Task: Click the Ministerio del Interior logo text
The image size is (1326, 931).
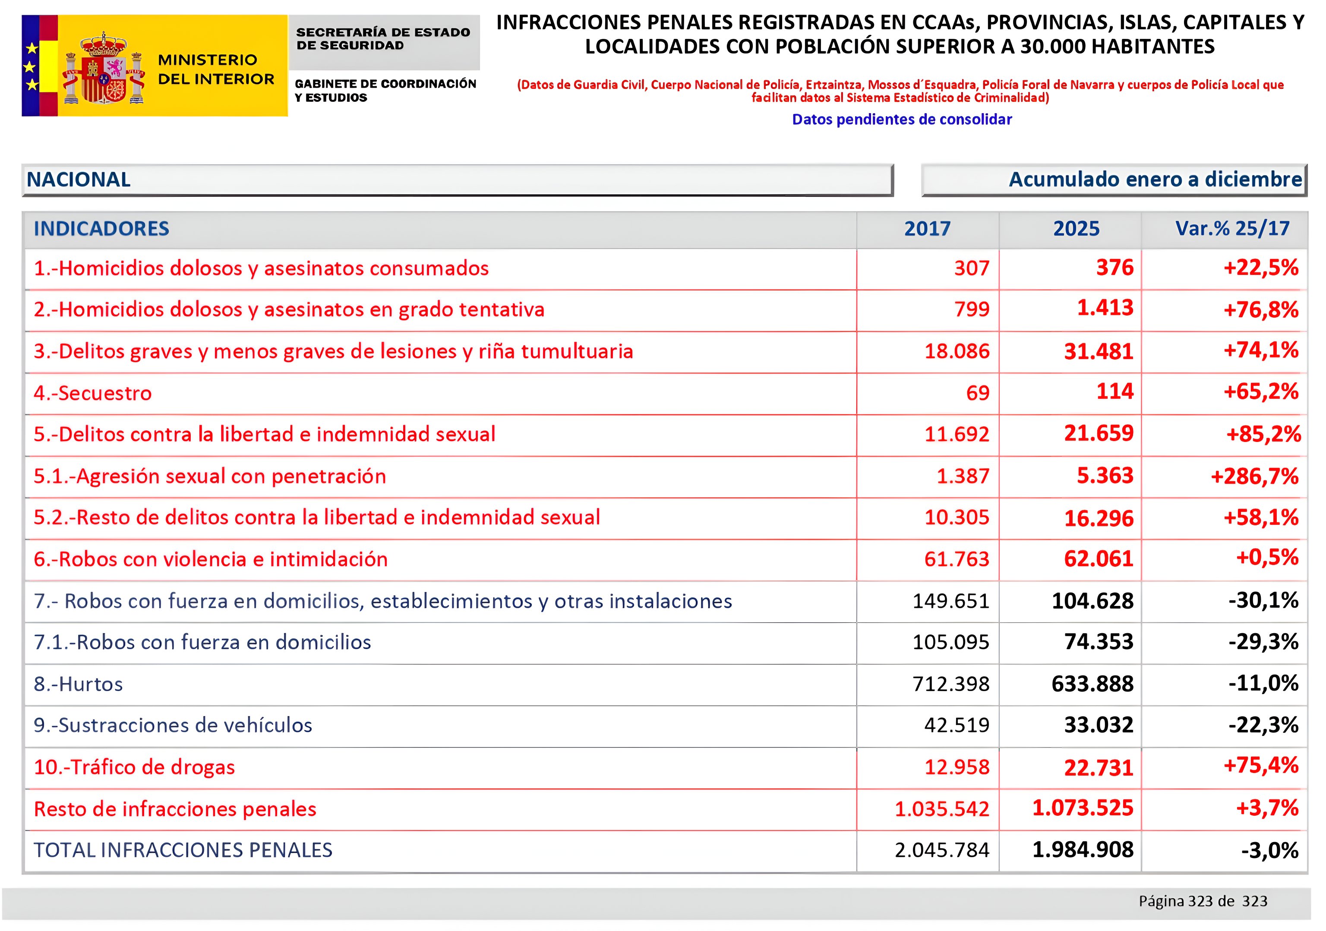Action: pyautogui.click(x=216, y=69)
